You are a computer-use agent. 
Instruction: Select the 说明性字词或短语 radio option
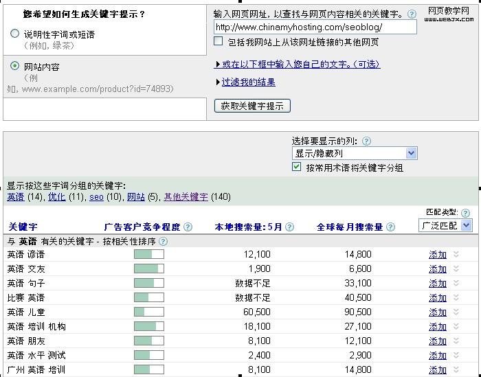pyautogui.click(x=15, y=34)
